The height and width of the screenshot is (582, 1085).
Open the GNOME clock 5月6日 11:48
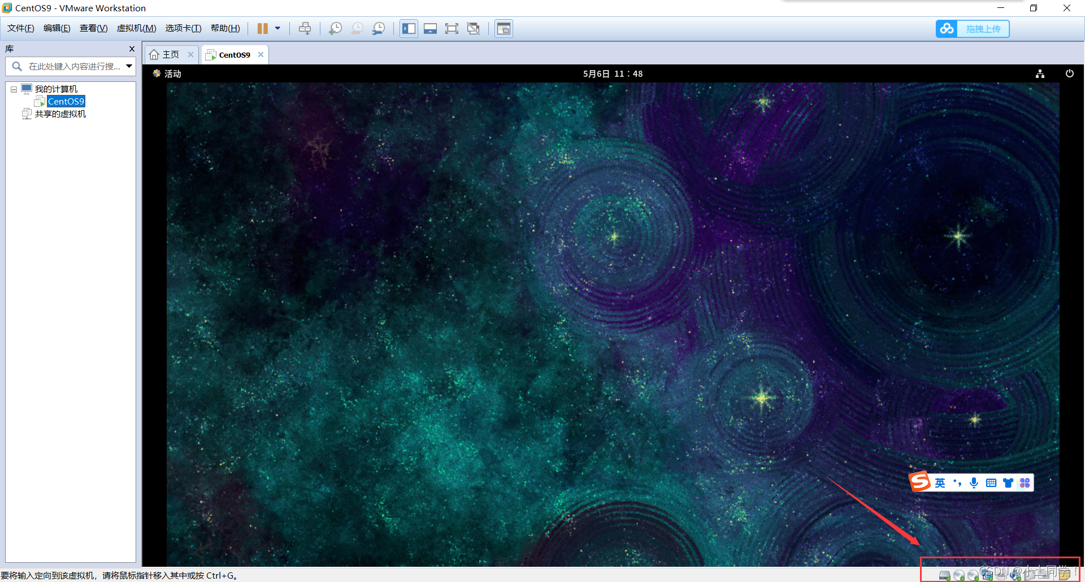click(613, 73)
